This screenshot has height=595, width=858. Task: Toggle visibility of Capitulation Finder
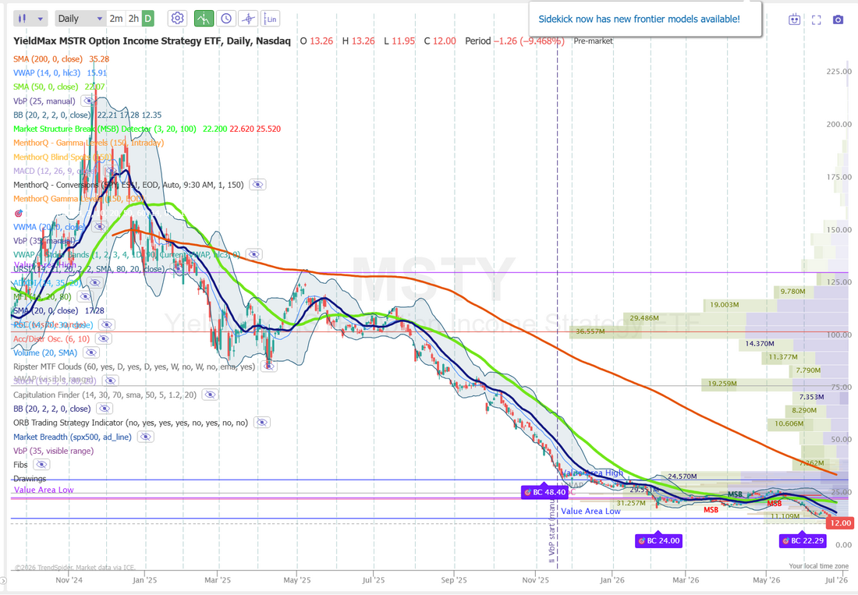pyautogui.click(x=210, y=395)
